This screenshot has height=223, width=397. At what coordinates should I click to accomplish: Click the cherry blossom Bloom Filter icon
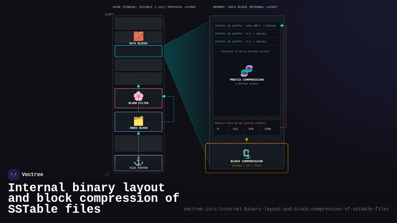pos(138,96)
